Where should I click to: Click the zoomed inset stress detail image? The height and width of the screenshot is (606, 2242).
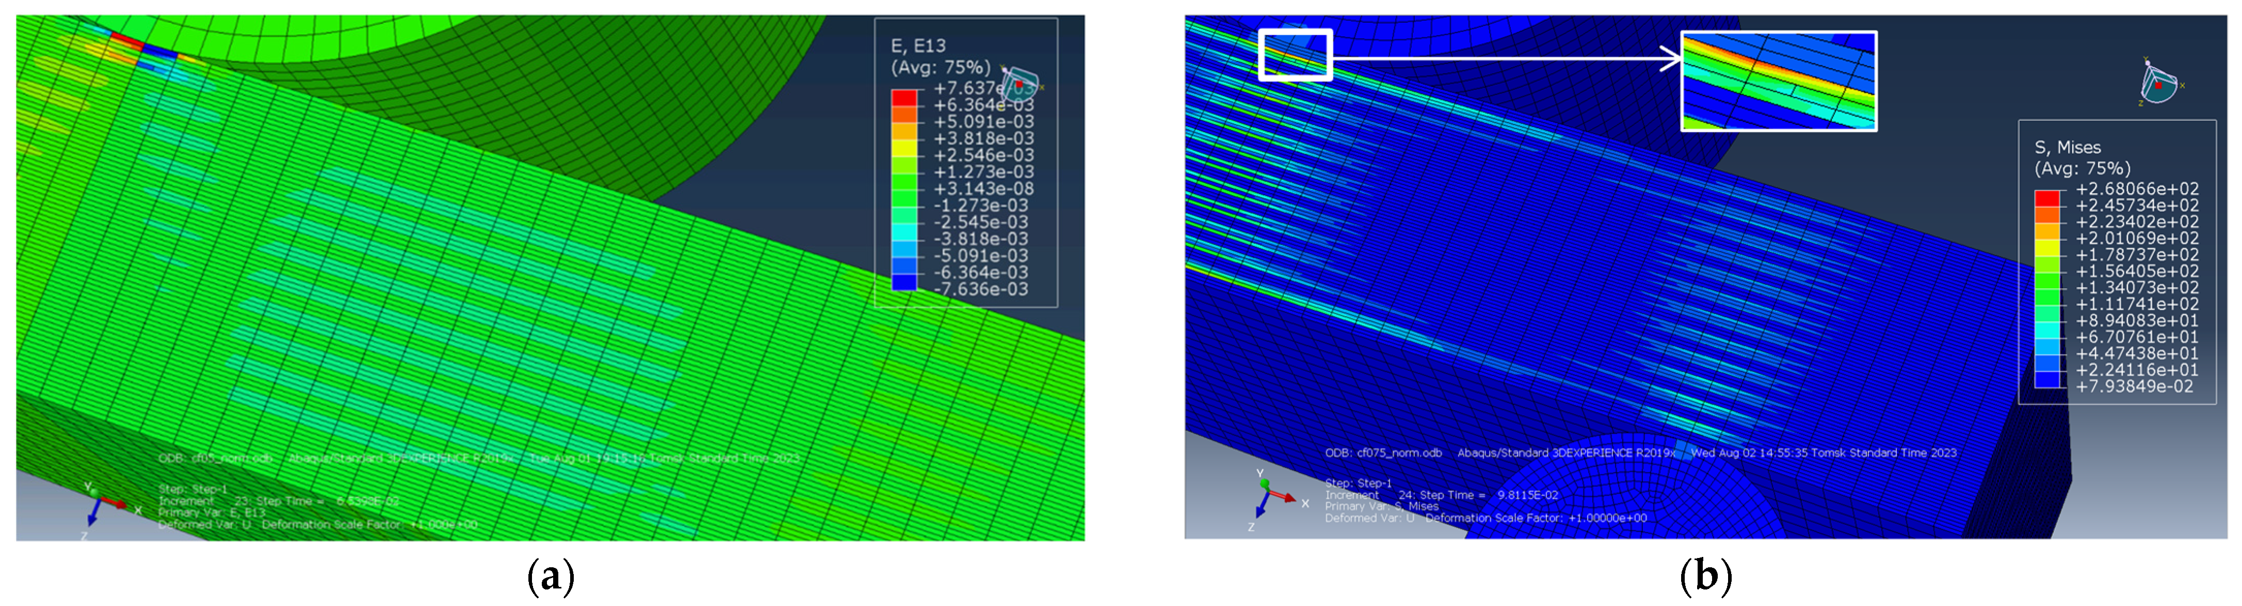click(1778, 81)
